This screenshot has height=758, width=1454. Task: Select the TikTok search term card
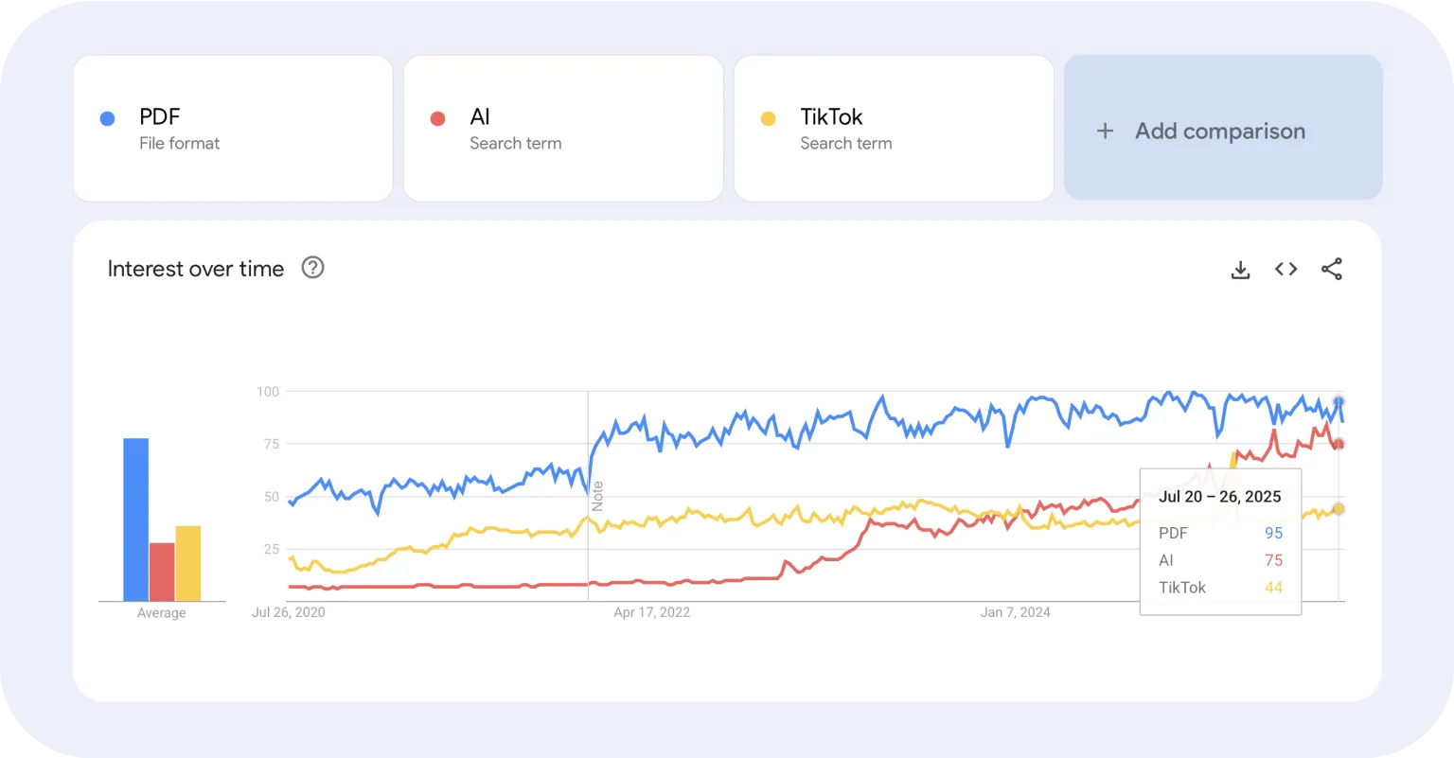click(894, 128)
